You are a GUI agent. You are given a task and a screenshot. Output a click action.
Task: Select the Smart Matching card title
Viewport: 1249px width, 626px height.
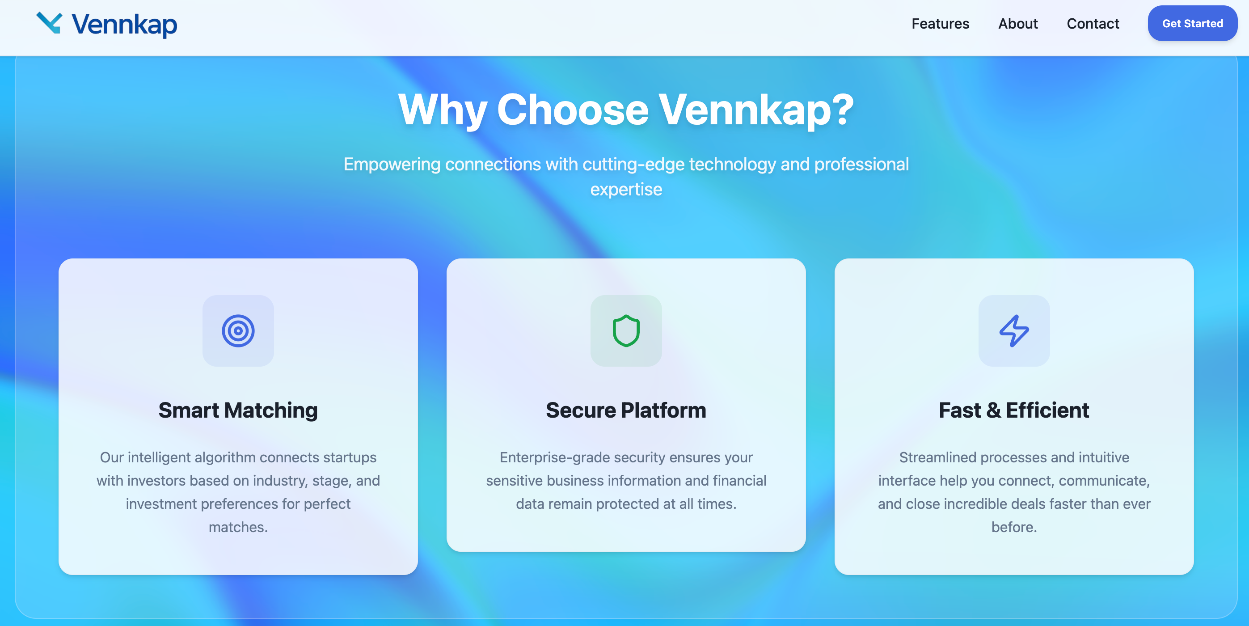click(x=238, y=410)
